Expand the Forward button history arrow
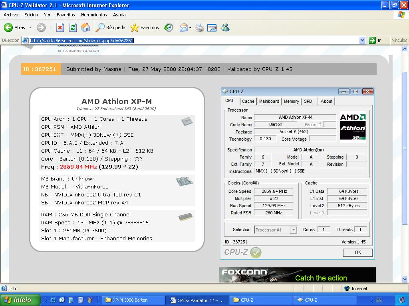 coord(50,27)
